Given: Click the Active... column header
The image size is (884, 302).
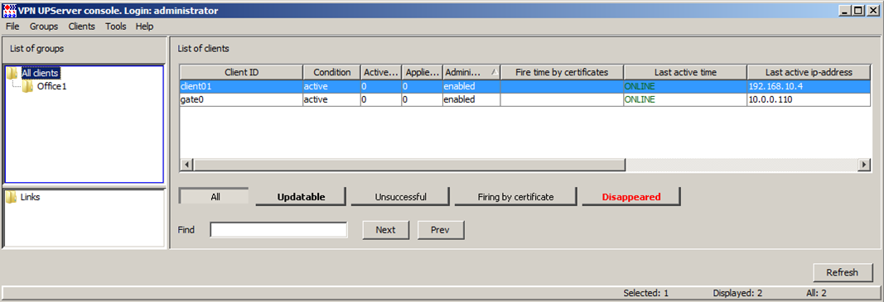Looking at the screenshot, I should 381,72.
